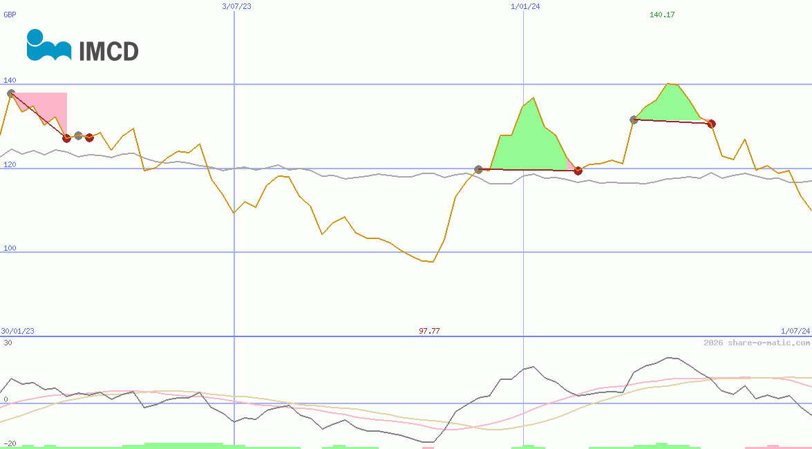Click the 97.77 low price label
812x449 pixels.
[429, 331]
